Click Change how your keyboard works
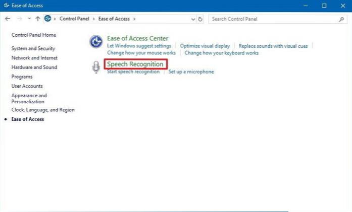This screenshot has width=352, height=212. click(x=221, y=53)
